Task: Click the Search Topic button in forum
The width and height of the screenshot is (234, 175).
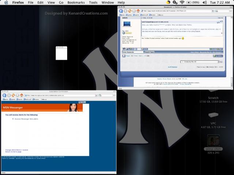Action: 150,52
